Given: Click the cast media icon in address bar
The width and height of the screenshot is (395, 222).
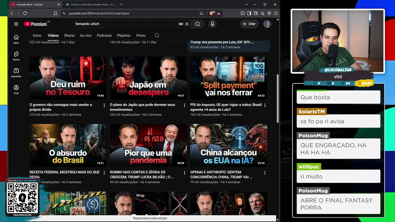Looking at the screenshot, I should coord(202,13).
